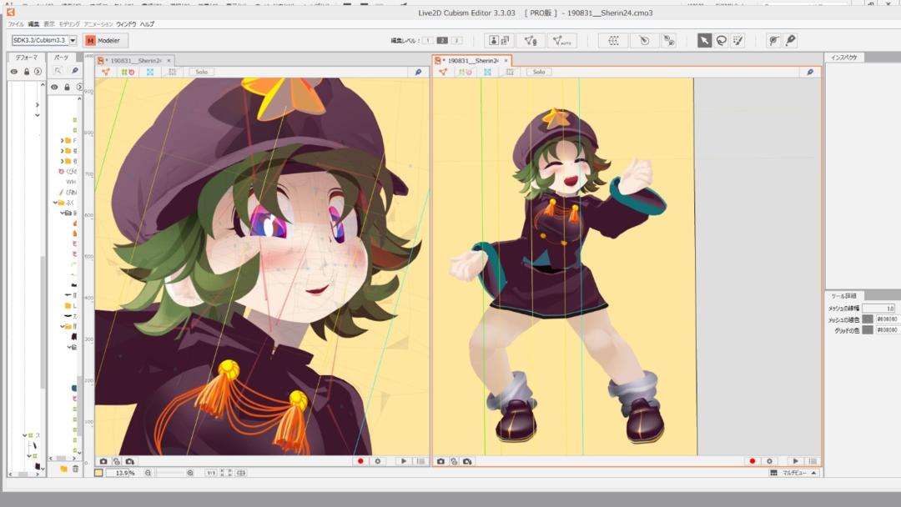The width and height of the screenshot is (901, 507).
Task: Click the zoom out magnifier icon
Action: click(x=148, y=473)
